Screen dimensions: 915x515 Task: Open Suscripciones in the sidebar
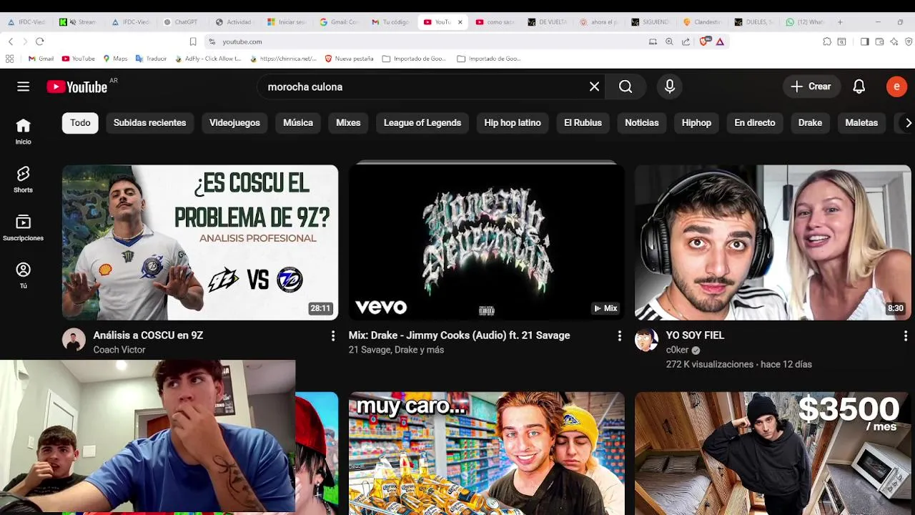pyautogui.click(x=23, y=227)
